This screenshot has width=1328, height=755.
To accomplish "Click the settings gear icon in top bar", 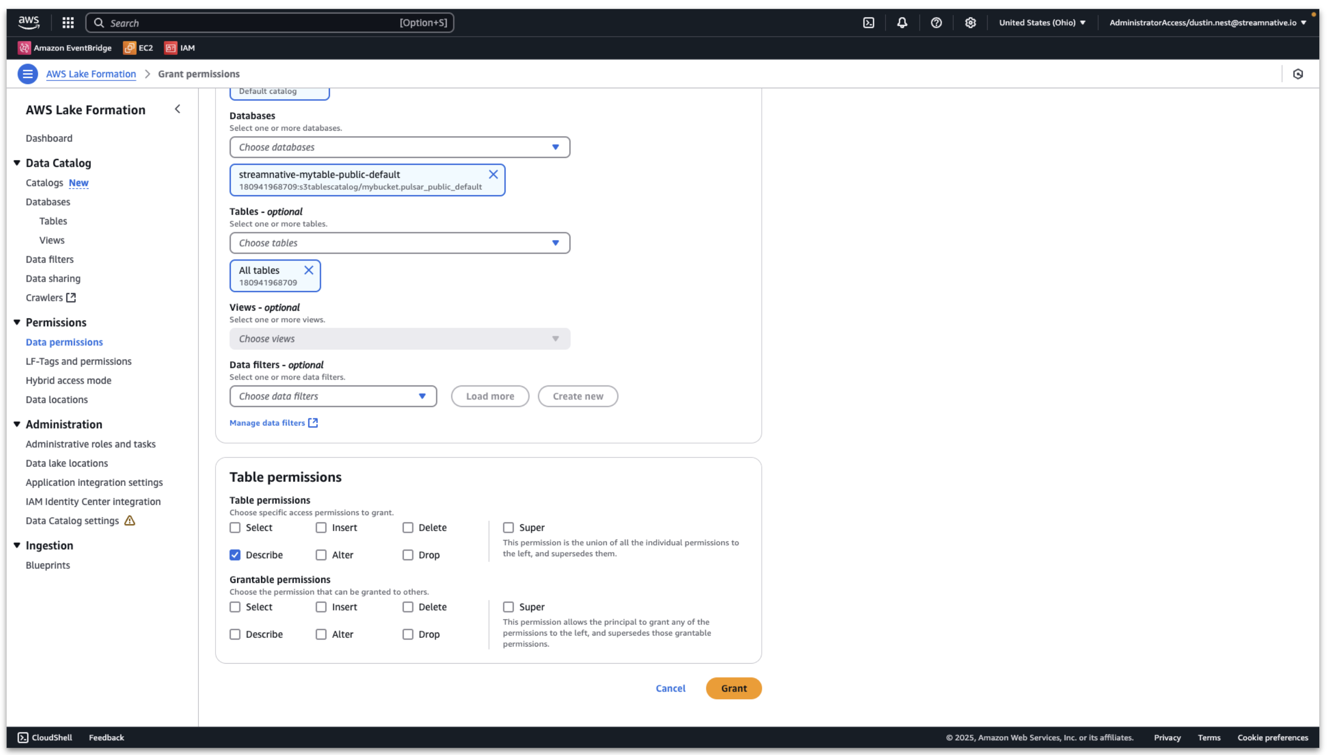I will pos(970,22).
